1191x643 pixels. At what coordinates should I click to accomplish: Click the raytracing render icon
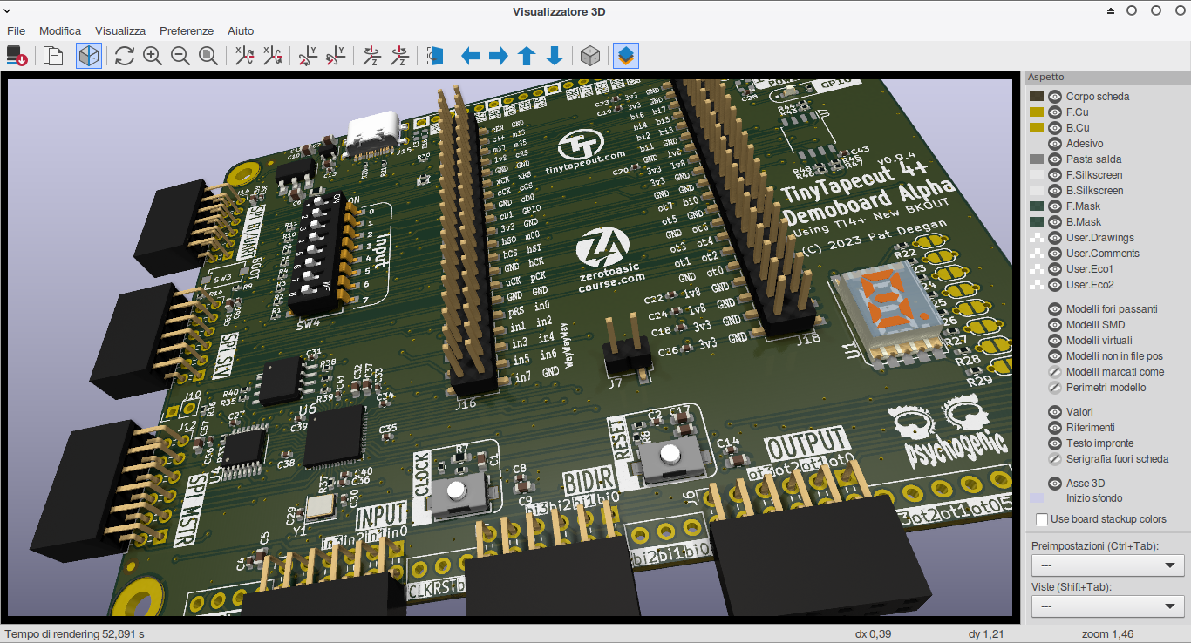pos(89,57)
